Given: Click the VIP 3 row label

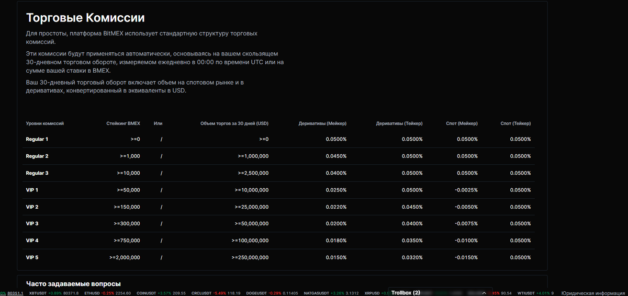Looking at the screenshot, I should click(x=32, y=223).
